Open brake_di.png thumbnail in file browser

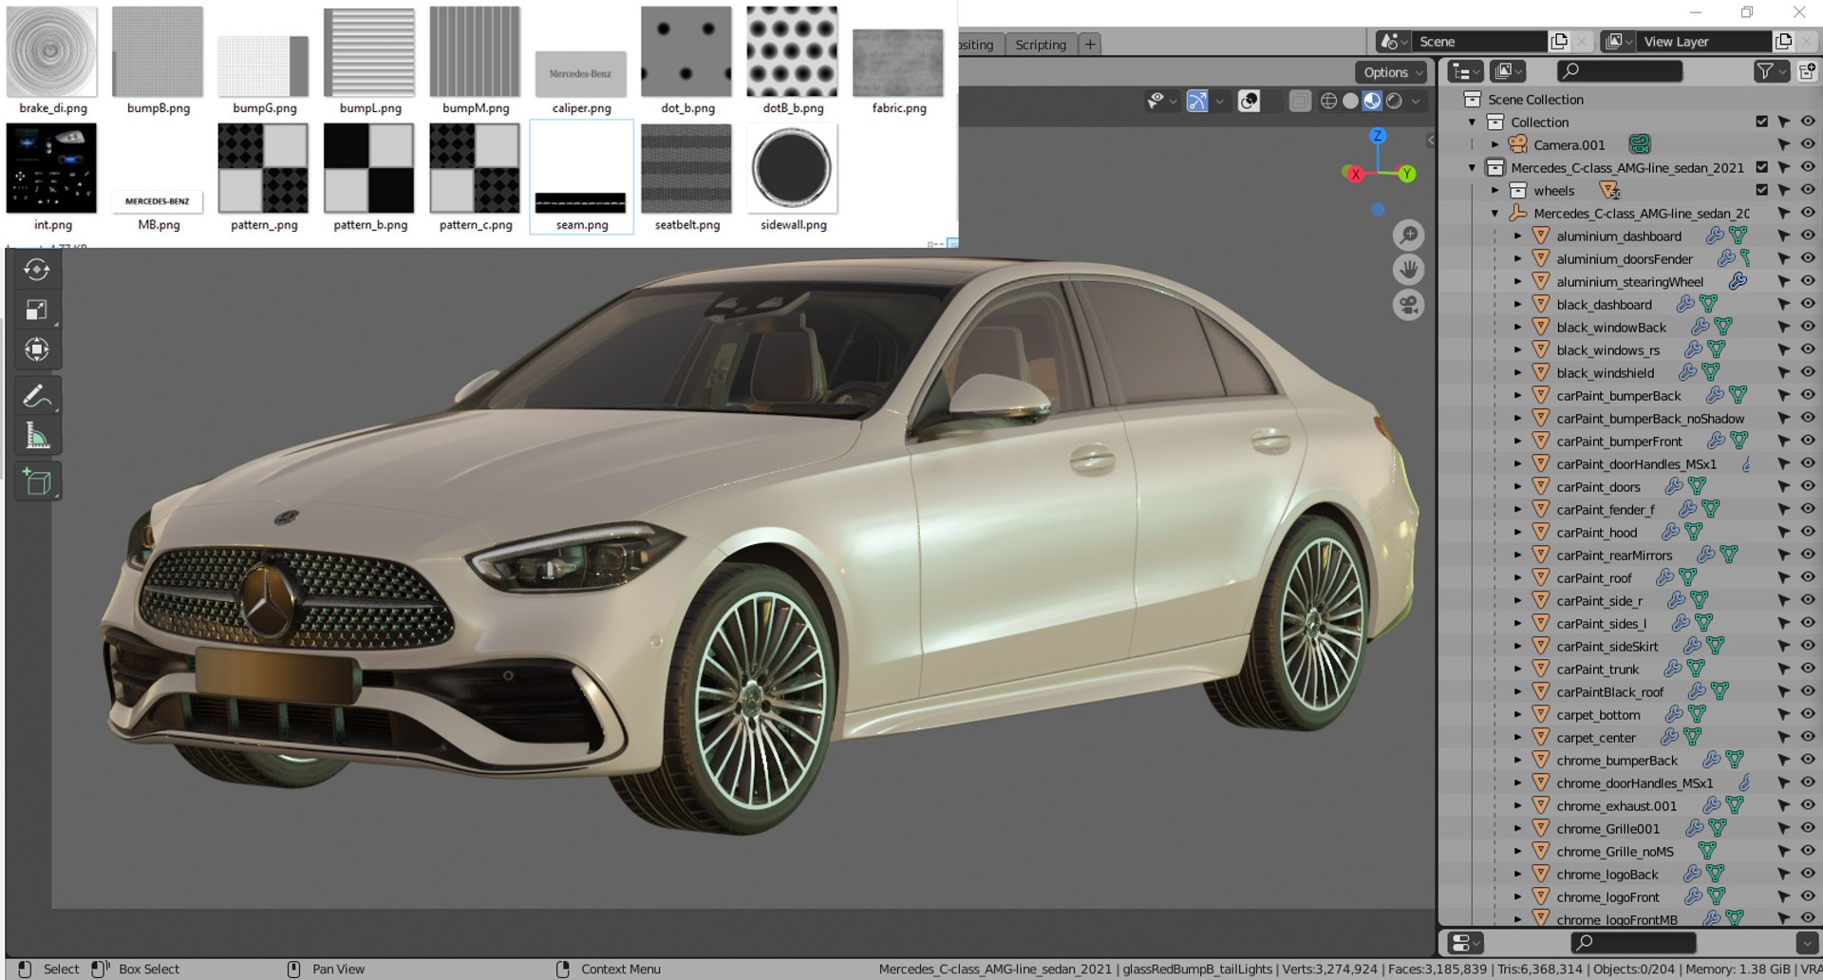point(52,52)
